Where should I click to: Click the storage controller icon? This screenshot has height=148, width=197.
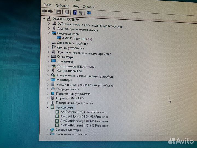[x=53, y=75]
